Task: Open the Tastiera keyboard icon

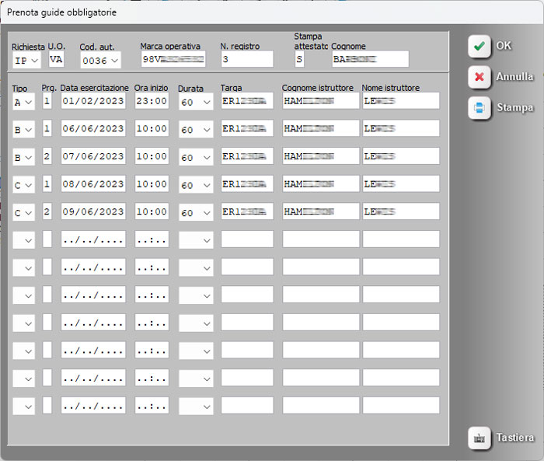Action: point(479,438)
